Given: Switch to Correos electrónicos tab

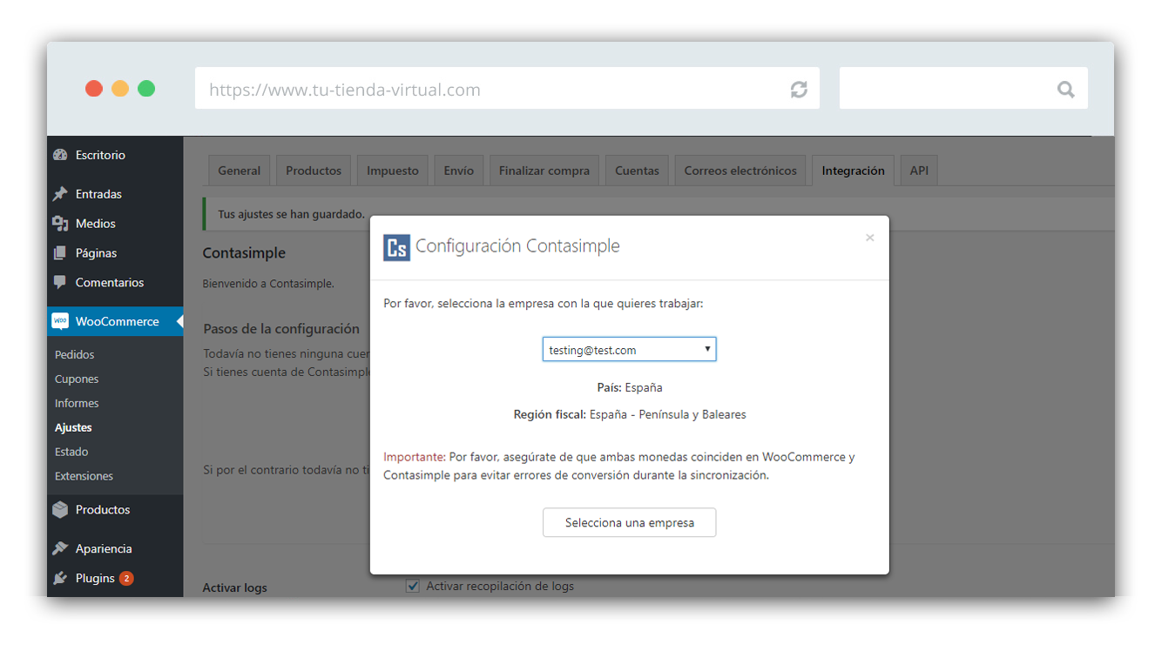Looking at the screenshot, I should point(740,171).
